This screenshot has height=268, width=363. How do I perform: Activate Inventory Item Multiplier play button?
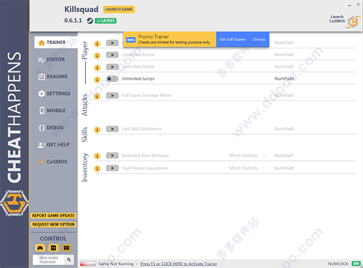coord(113,155)
